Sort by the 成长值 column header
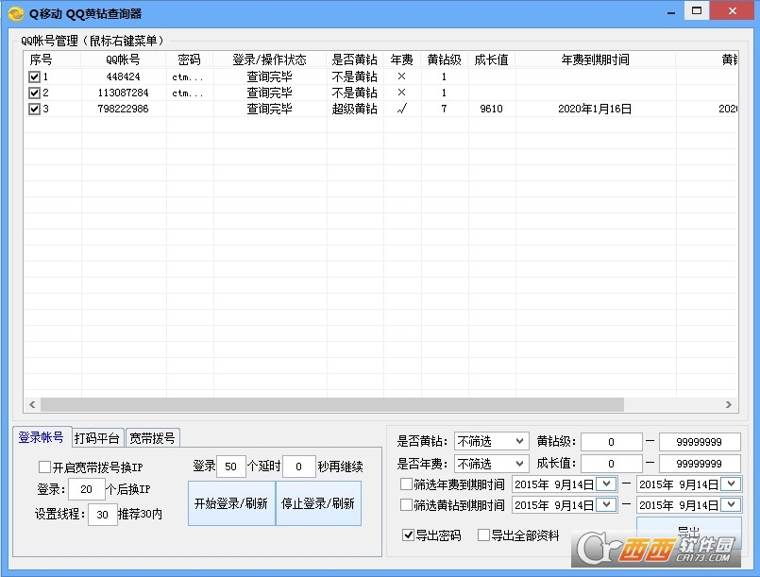760x577 pixels. tap(491, 59)
